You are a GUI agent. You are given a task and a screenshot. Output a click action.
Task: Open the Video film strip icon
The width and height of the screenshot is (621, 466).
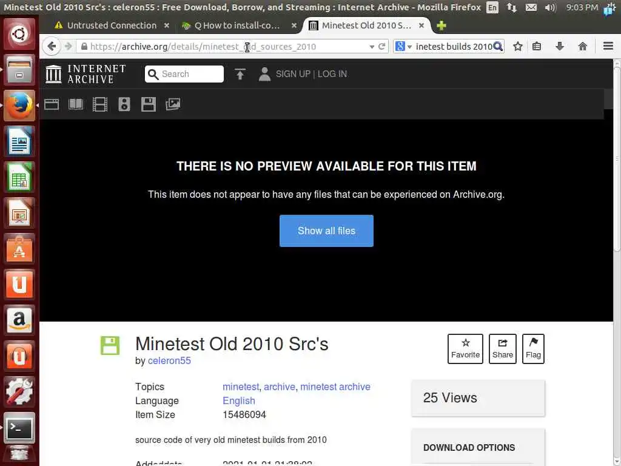point(100,104)
